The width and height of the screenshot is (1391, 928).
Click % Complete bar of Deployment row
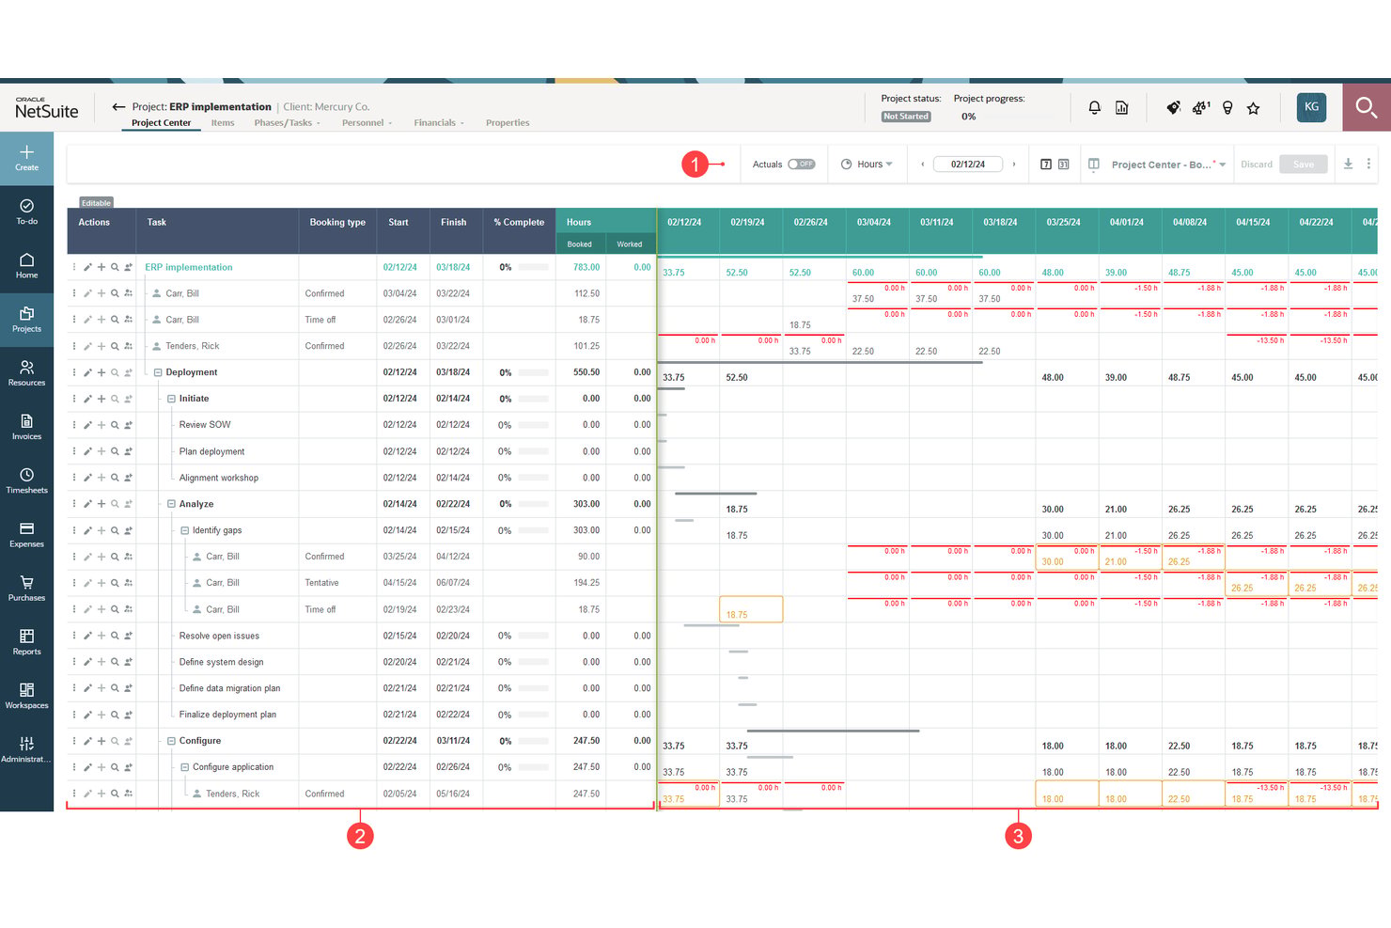(533, 372)
